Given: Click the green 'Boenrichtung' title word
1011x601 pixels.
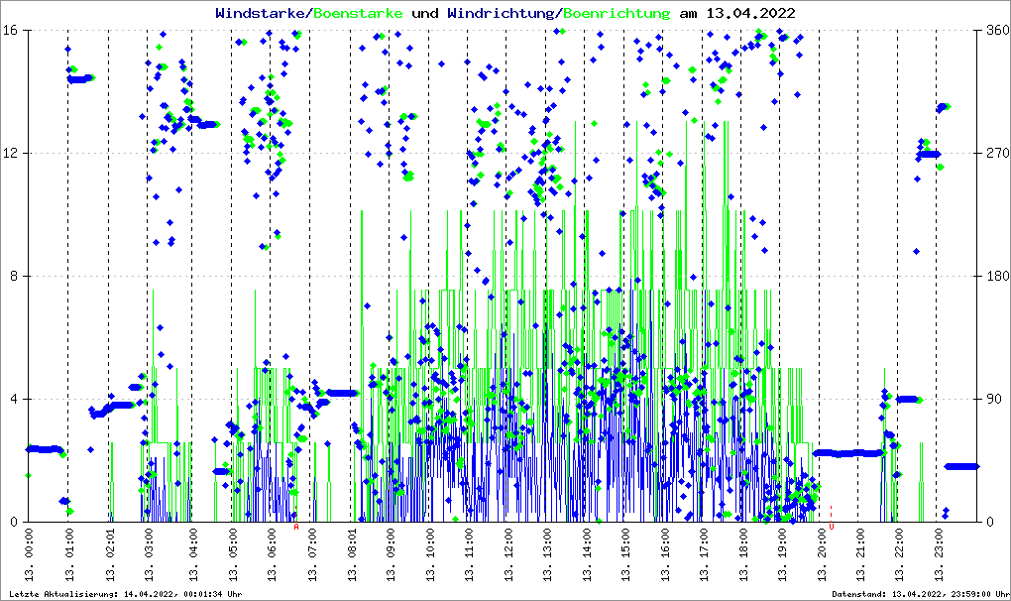Looking at the screenshot, I should pyautogui.click(x=618, y=13).
